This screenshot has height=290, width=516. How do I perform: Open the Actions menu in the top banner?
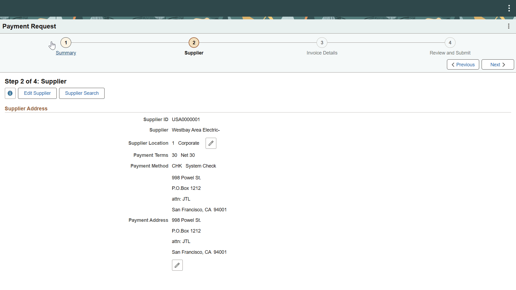[x=509, y=8]
